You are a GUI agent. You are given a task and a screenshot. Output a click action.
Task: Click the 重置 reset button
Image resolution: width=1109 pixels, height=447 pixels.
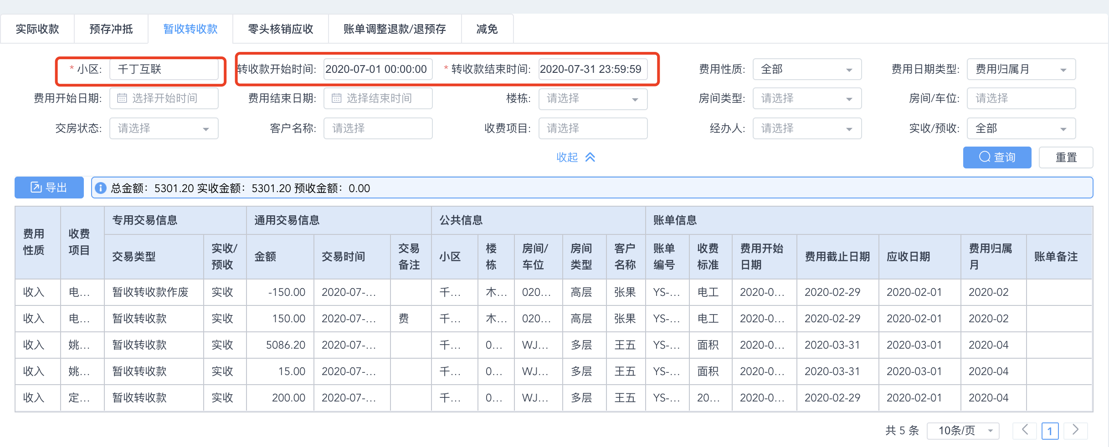pos(1066,157)
